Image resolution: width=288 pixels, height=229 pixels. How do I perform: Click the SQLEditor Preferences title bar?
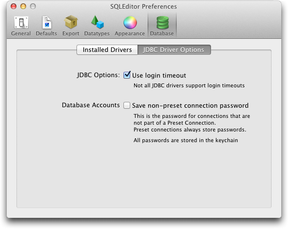144,7
